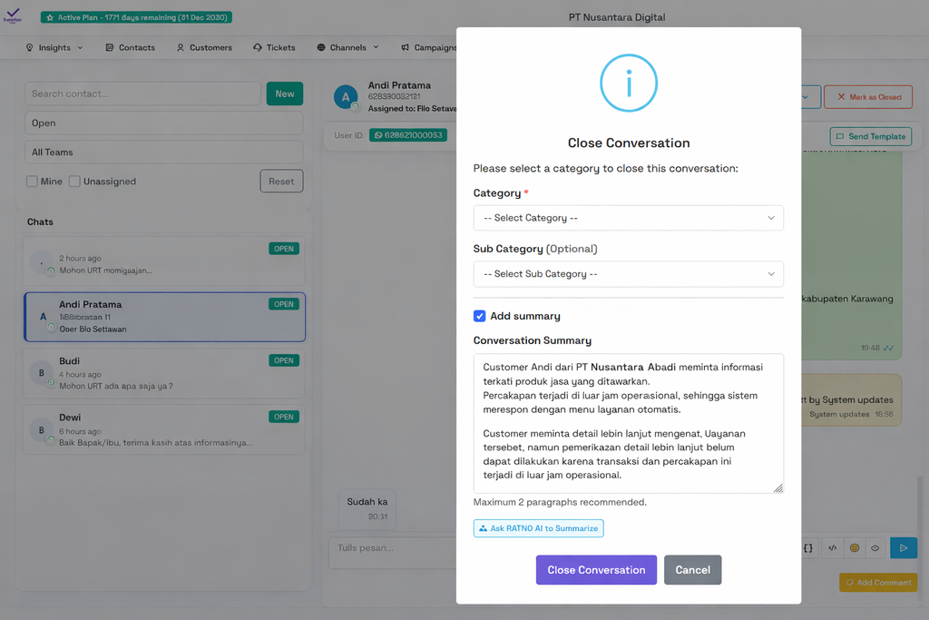The width and height of the screenshot is (929, 620).
Task: Click the blue info icon in dialog
Action: tap(628, 84)
